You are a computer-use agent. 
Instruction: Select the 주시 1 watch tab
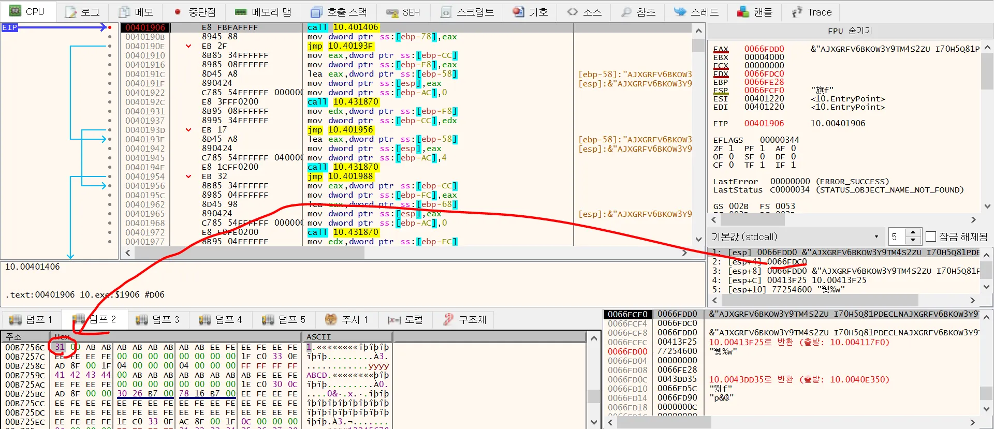pos(346,319)
